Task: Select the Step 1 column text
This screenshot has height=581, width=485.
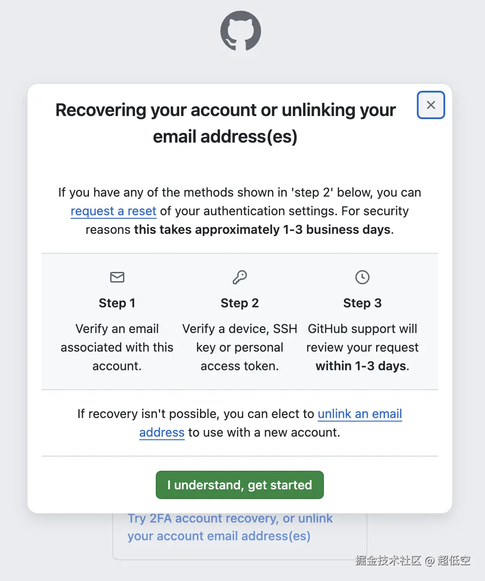Action: [x=117, y=347]
